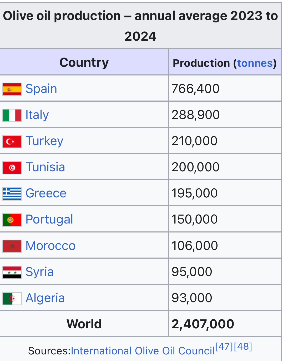Click the Italy flag icon
283x361 pixels.
[x=12, y=115]
